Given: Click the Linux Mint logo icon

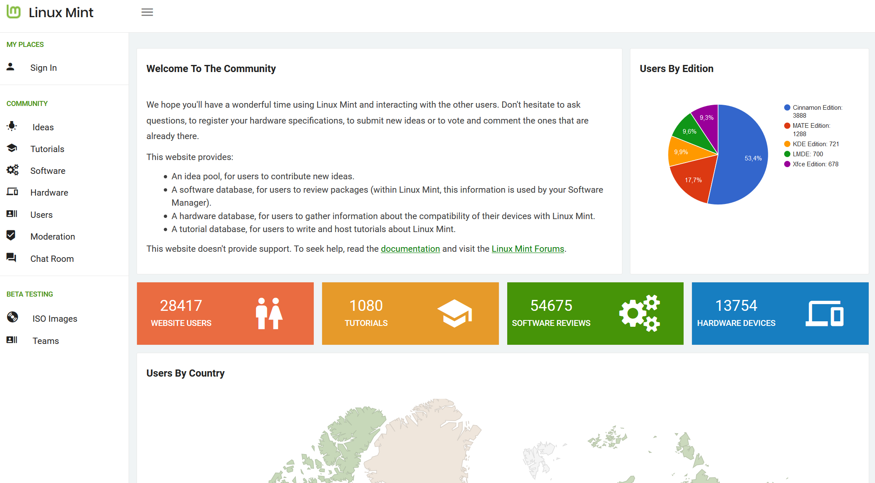Looking at the screenshot, I should pyautogui.click(x=13, y=12).
